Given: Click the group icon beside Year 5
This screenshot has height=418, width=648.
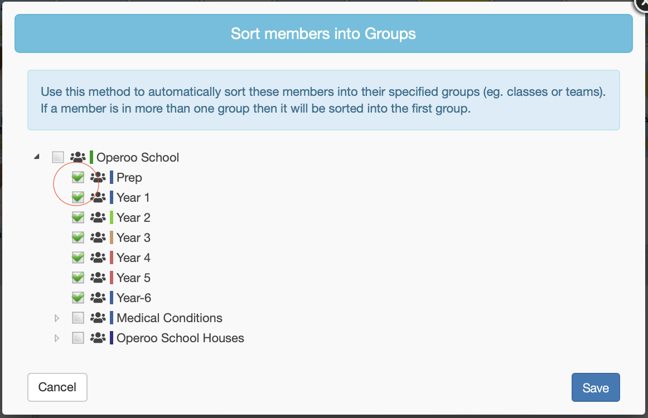Looking at the screenshot, I should coord(98,278).
